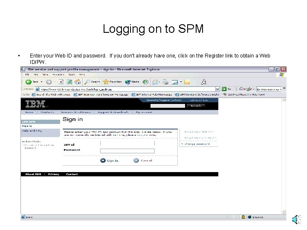Image resolution: width=307 pixels, height=230 pixels.
Task: Open the Favorites menu
Action: coord(58,75)
